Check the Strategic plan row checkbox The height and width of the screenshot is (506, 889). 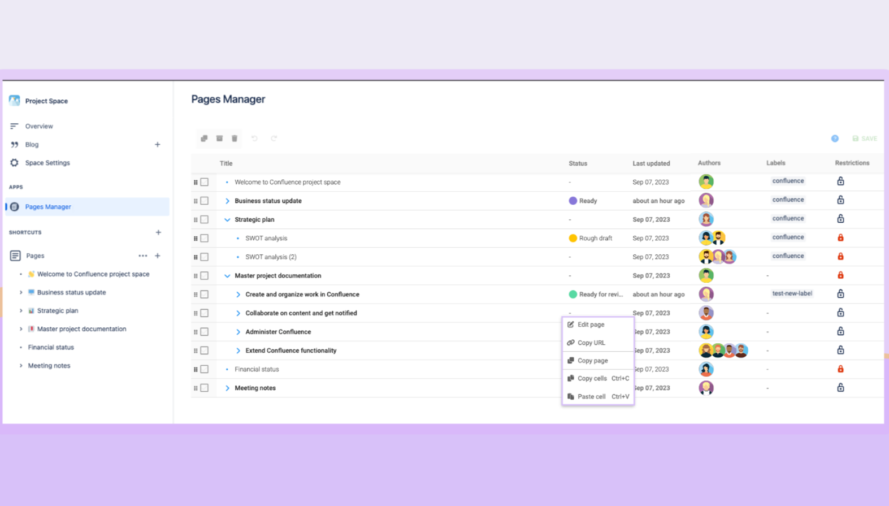tap(205, 219)
